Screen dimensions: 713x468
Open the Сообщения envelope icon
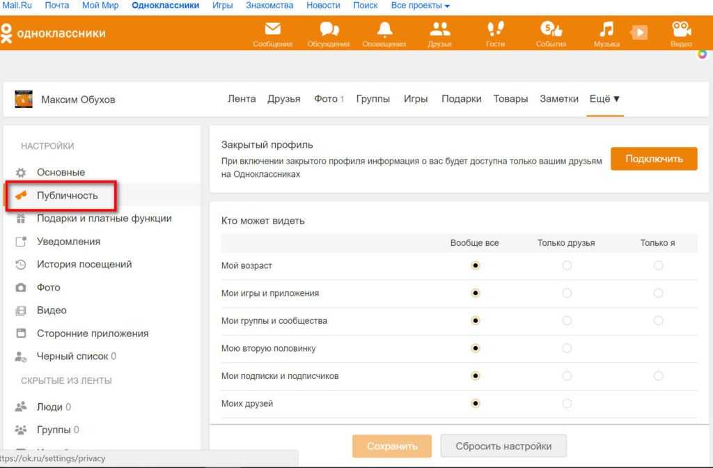(273, 29)
